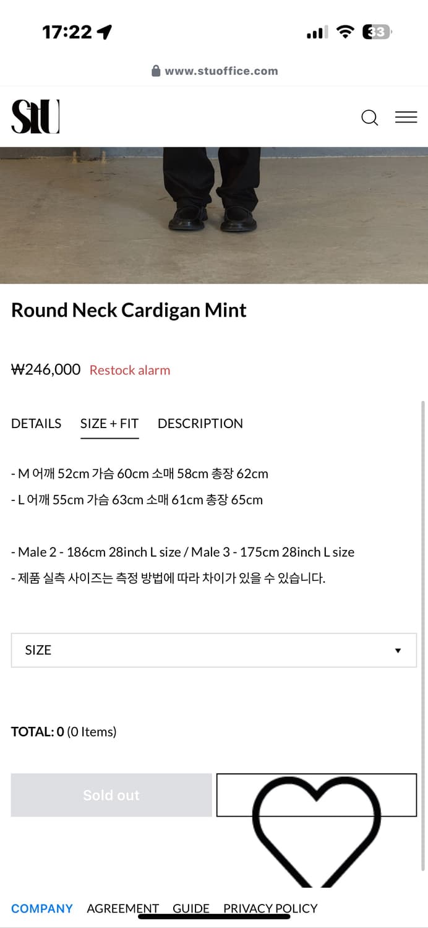The width and height of the screenshot is (428, 928).
Task: Open the COMPANY footer link
Action: [x=41, y=908]
